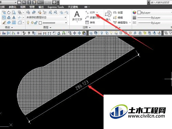The width and height of the screenshot is (172, 129).
Task: Click the Plot printer icon
Action: [x=54, y=2]
